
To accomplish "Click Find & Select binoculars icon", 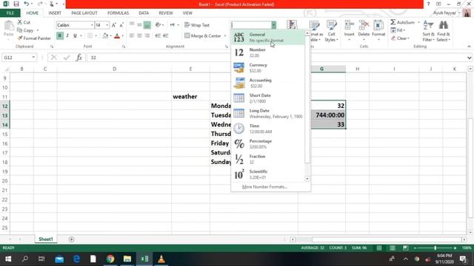I will click(x=444, y=25).
